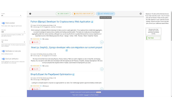Click star rating of Shopify Expert job
172x108 pixels.
point(36,86)
